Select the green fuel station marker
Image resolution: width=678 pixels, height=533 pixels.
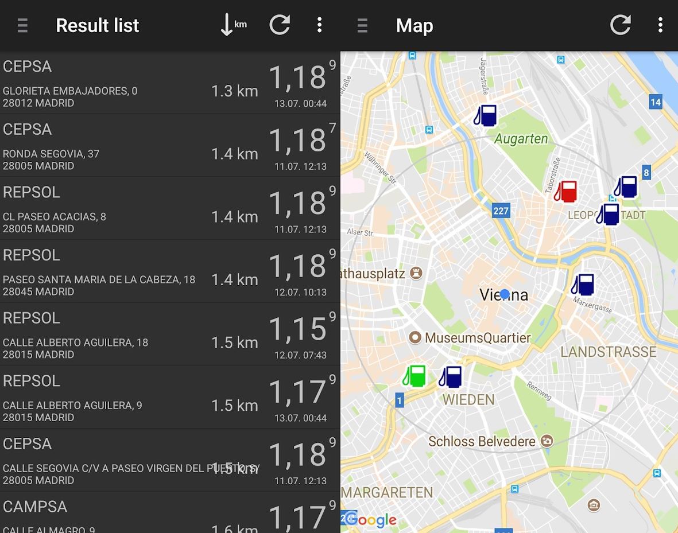pos(414,375)
